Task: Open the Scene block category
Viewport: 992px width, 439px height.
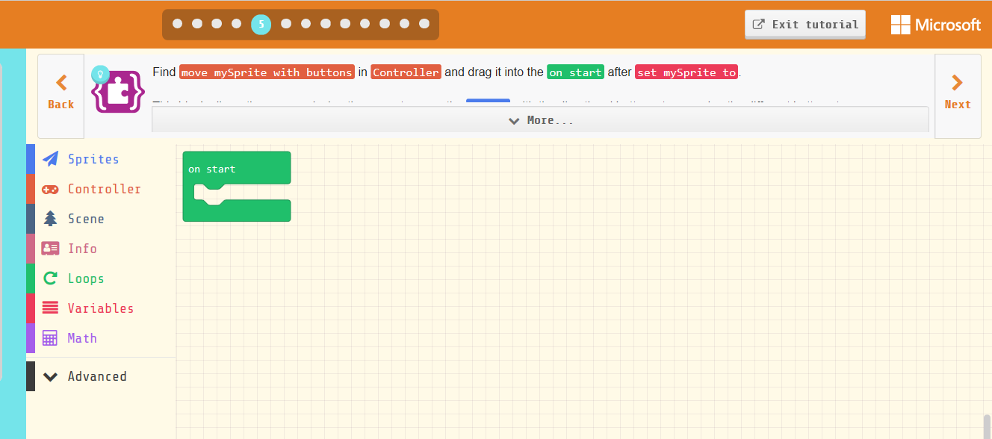Action: click(101, 219)
